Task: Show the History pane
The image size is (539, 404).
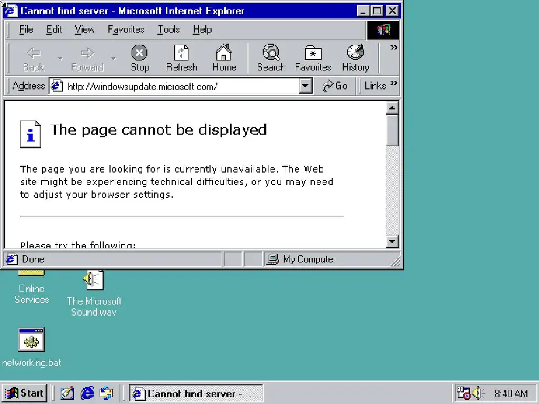Action: click(355, 58)
